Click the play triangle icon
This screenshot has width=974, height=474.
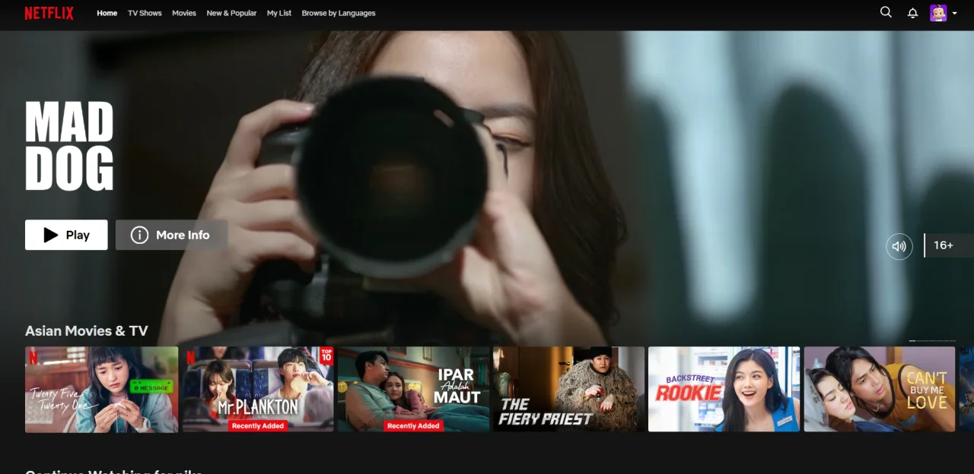51,235
